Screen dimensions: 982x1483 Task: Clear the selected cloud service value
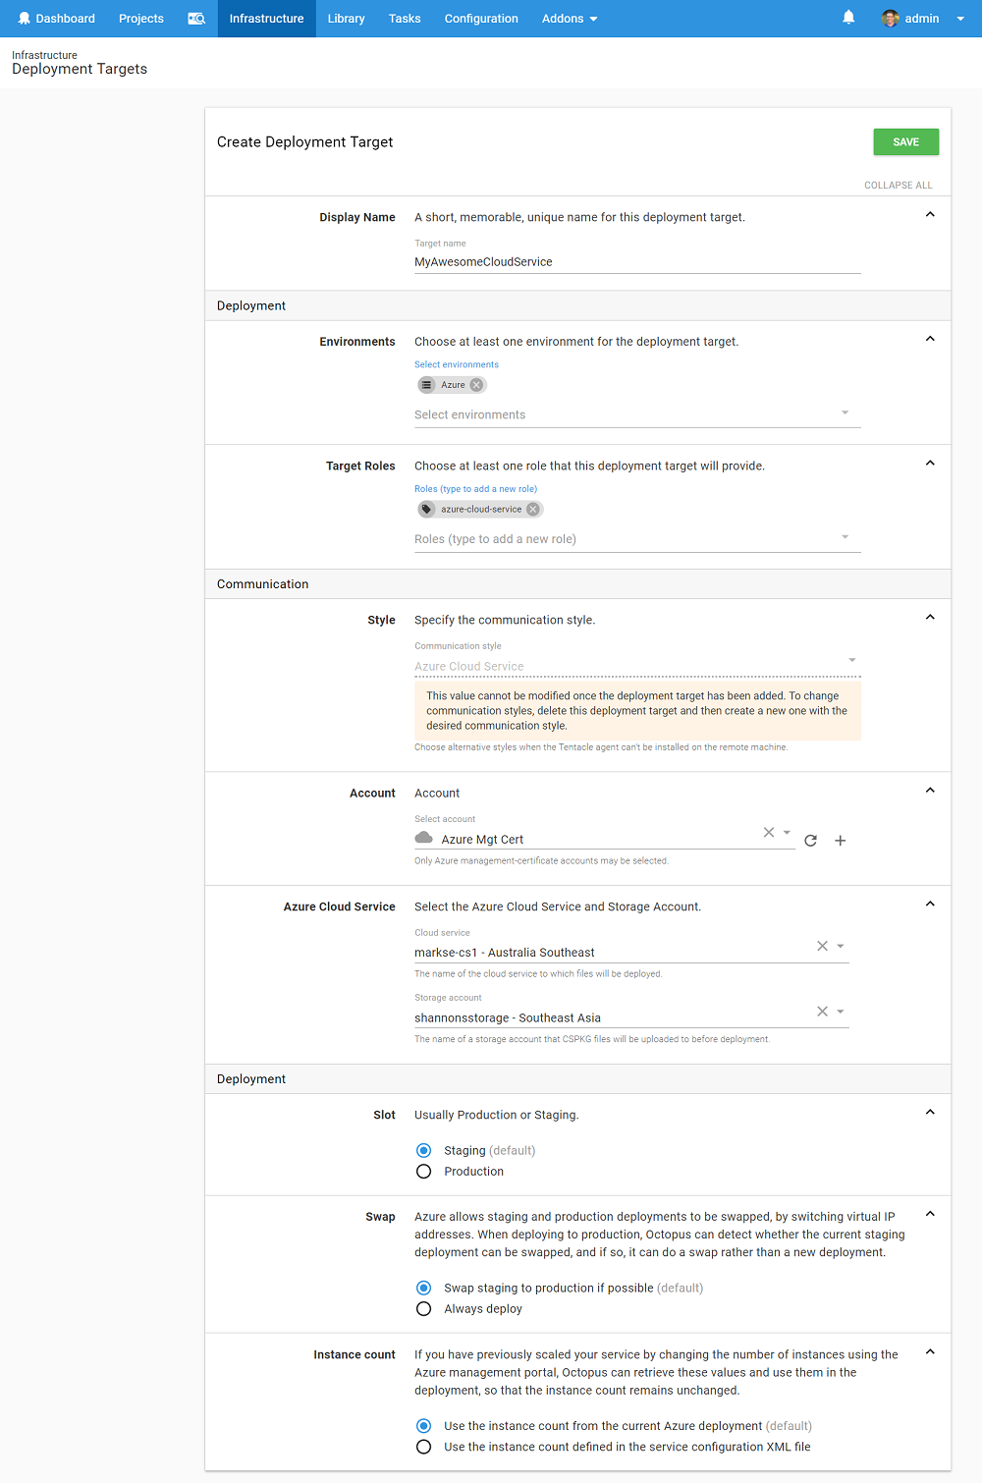[x=822, y=946]
